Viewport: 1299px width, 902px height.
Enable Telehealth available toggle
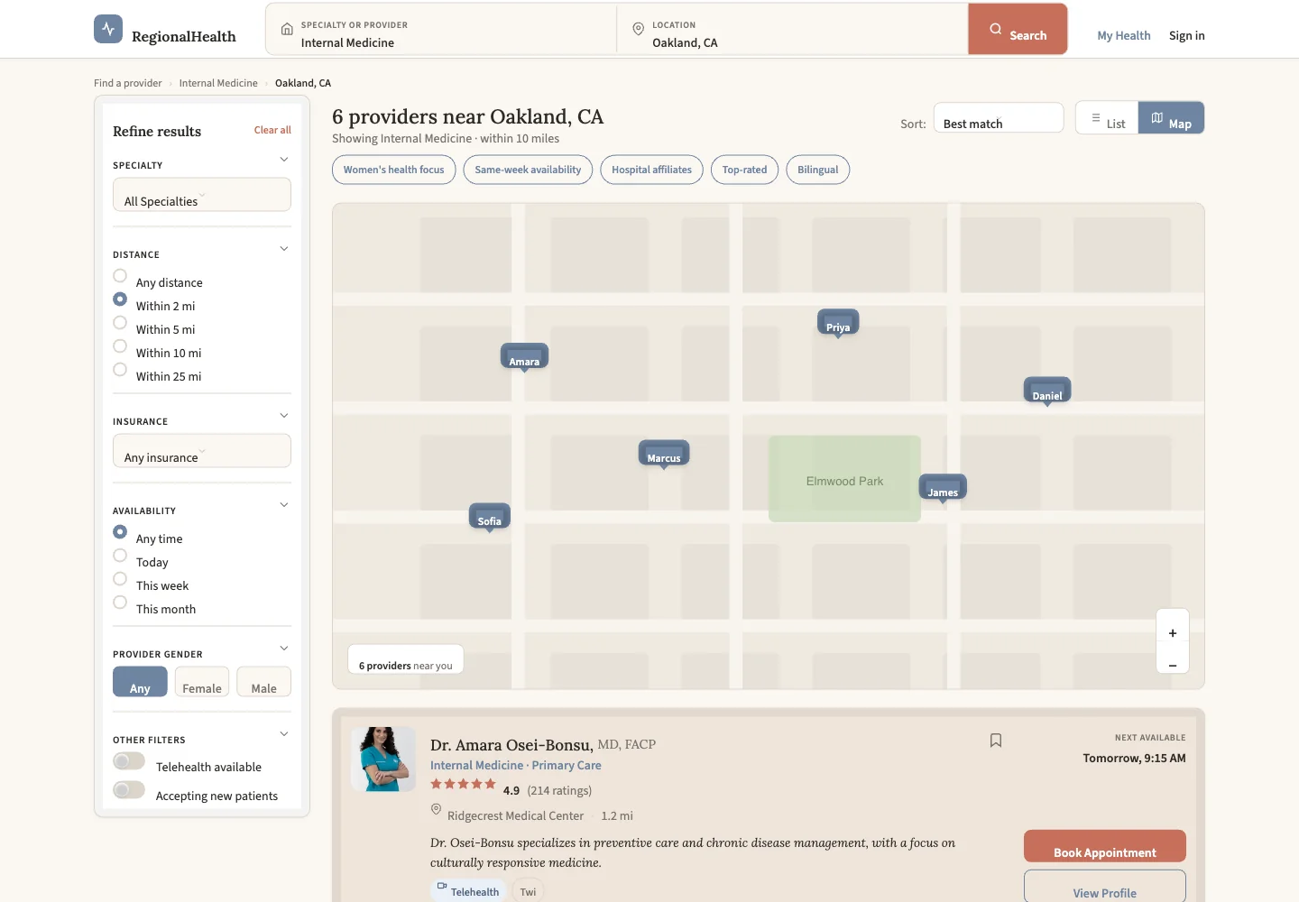coord(129,761)
